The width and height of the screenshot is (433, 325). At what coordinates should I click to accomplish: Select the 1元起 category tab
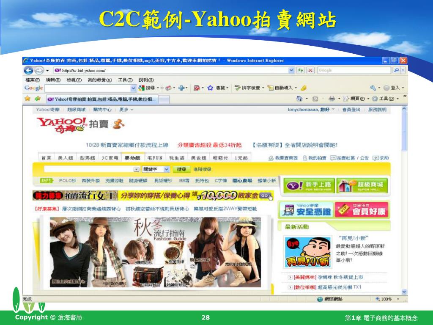[x=241, y=158]
